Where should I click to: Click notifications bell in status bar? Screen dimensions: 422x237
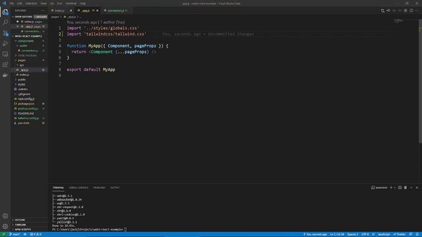tap(417, 234)
